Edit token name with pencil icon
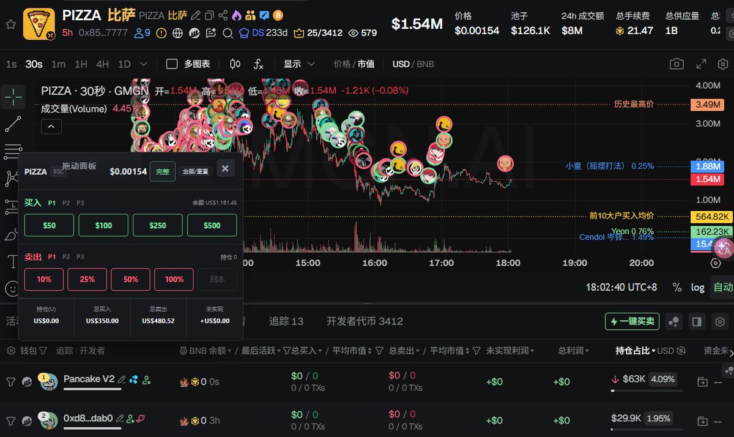The width and height of the screenshot is (734, 437). pos(196,15)
